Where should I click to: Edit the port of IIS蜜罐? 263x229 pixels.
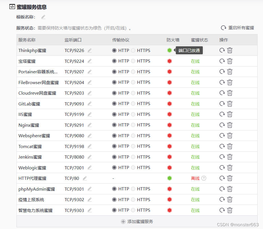89,114
